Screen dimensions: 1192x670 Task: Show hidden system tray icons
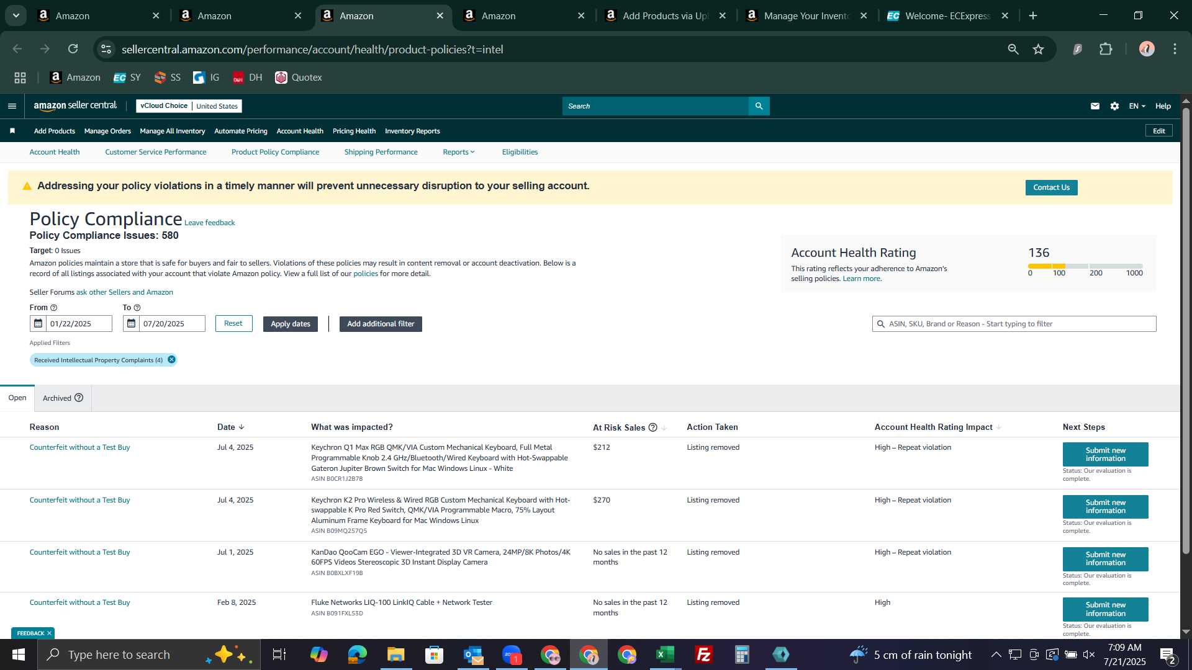click(x=996, y=654)
